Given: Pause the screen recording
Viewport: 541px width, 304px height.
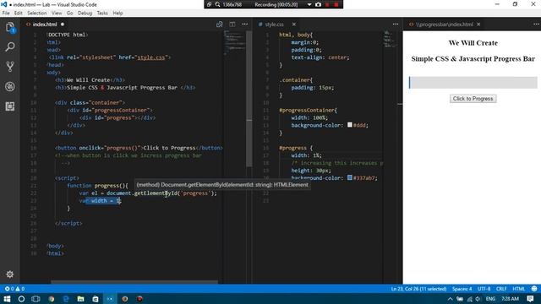Looking at the screenshot, I should [x=327, y=4].
